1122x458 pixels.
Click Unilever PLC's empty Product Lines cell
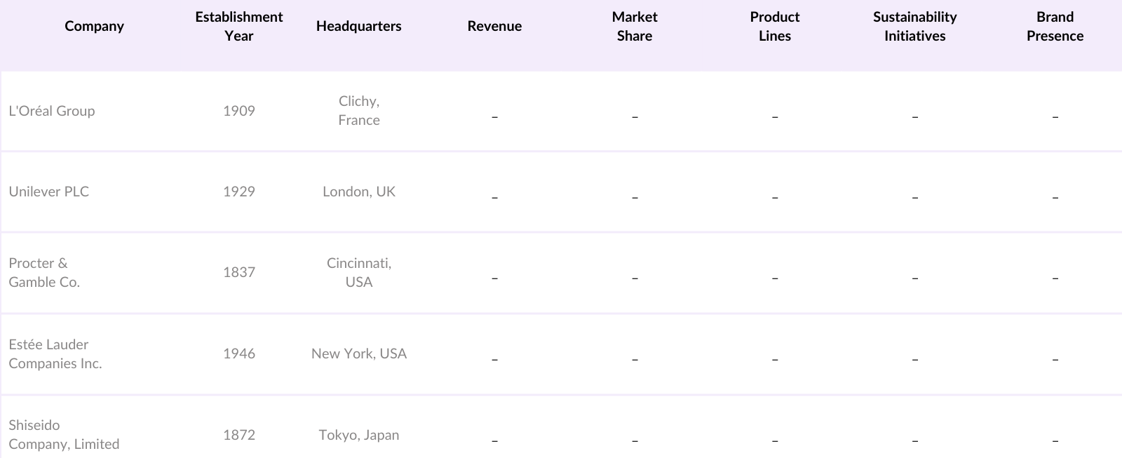click(775, 198)
